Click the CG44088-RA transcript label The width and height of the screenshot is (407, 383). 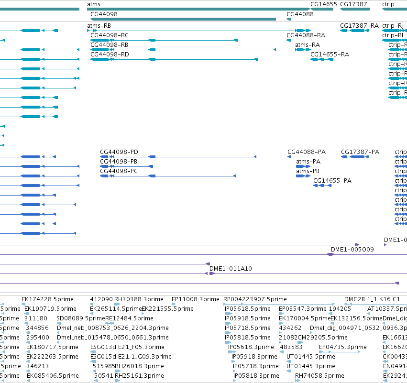[306, 35]
